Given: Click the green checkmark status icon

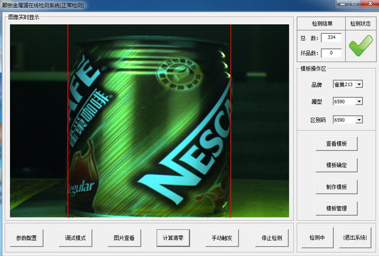Looking at the screenshot, I should tap(361, 45).
